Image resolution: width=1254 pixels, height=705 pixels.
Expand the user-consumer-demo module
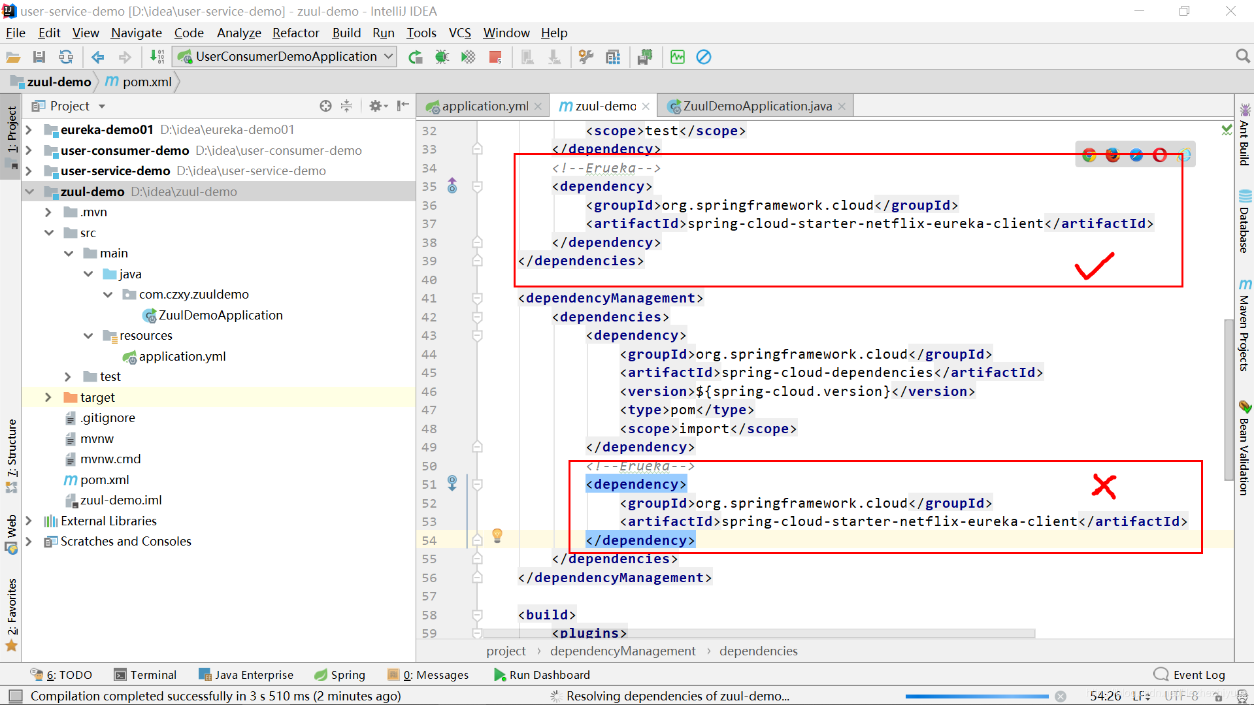point(29,150)
